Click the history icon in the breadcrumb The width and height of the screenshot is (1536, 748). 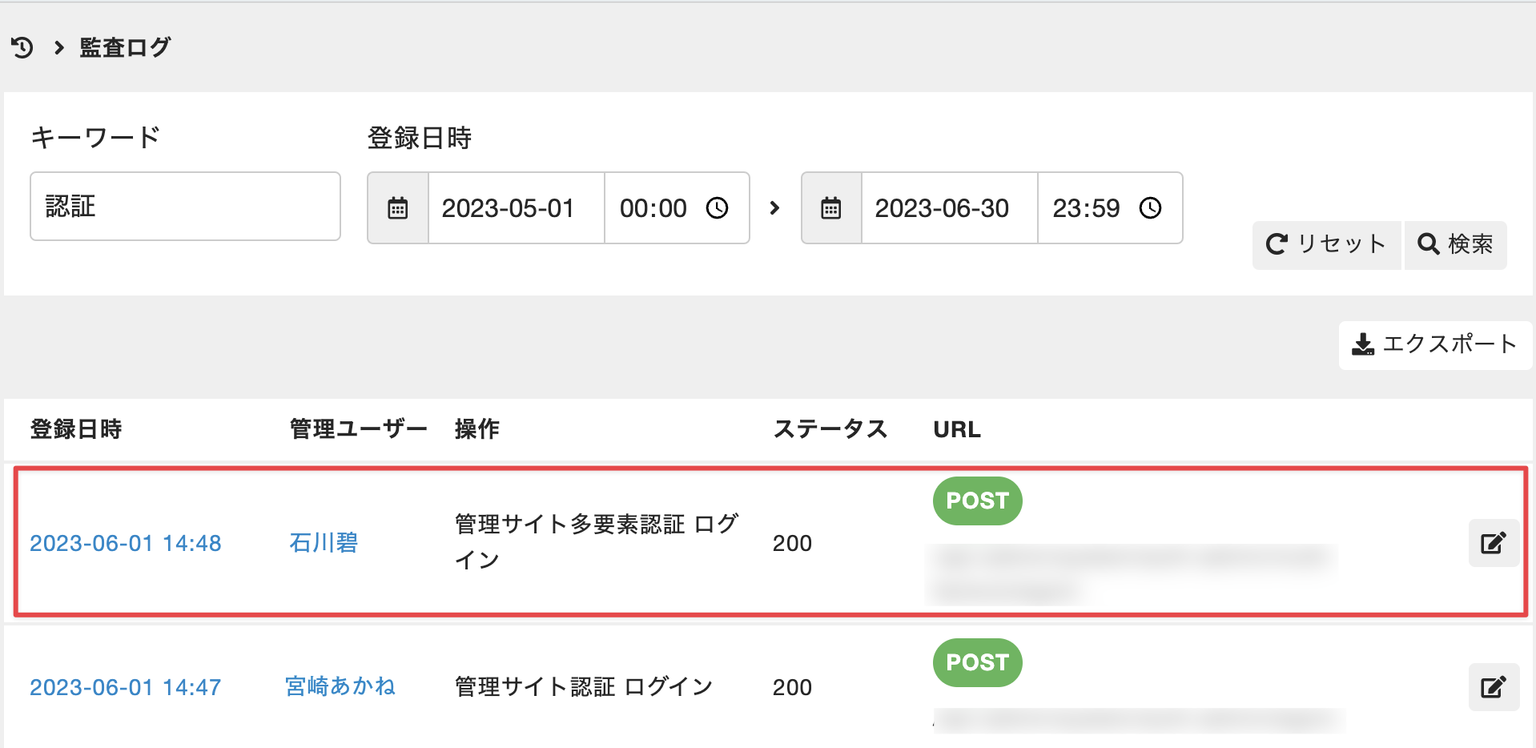click(x=22, y=48)
